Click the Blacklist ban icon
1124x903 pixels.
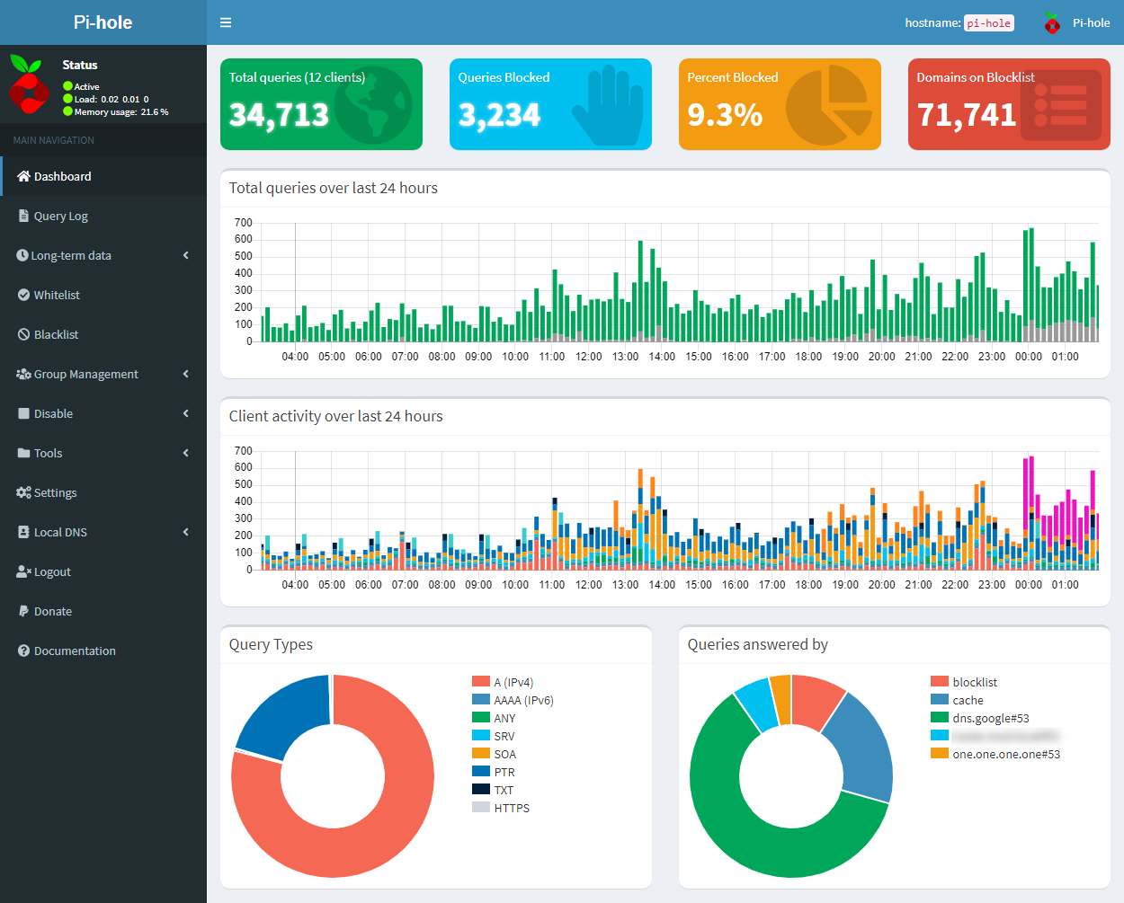tap(23, 334)
